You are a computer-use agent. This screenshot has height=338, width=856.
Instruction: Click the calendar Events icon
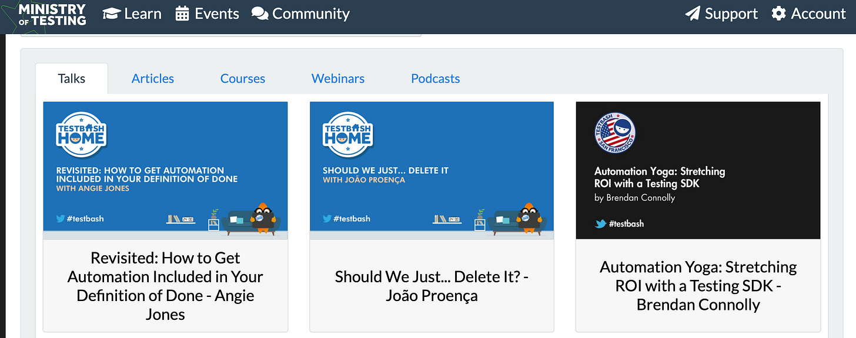pyautogui.click(x=182, y=13)
